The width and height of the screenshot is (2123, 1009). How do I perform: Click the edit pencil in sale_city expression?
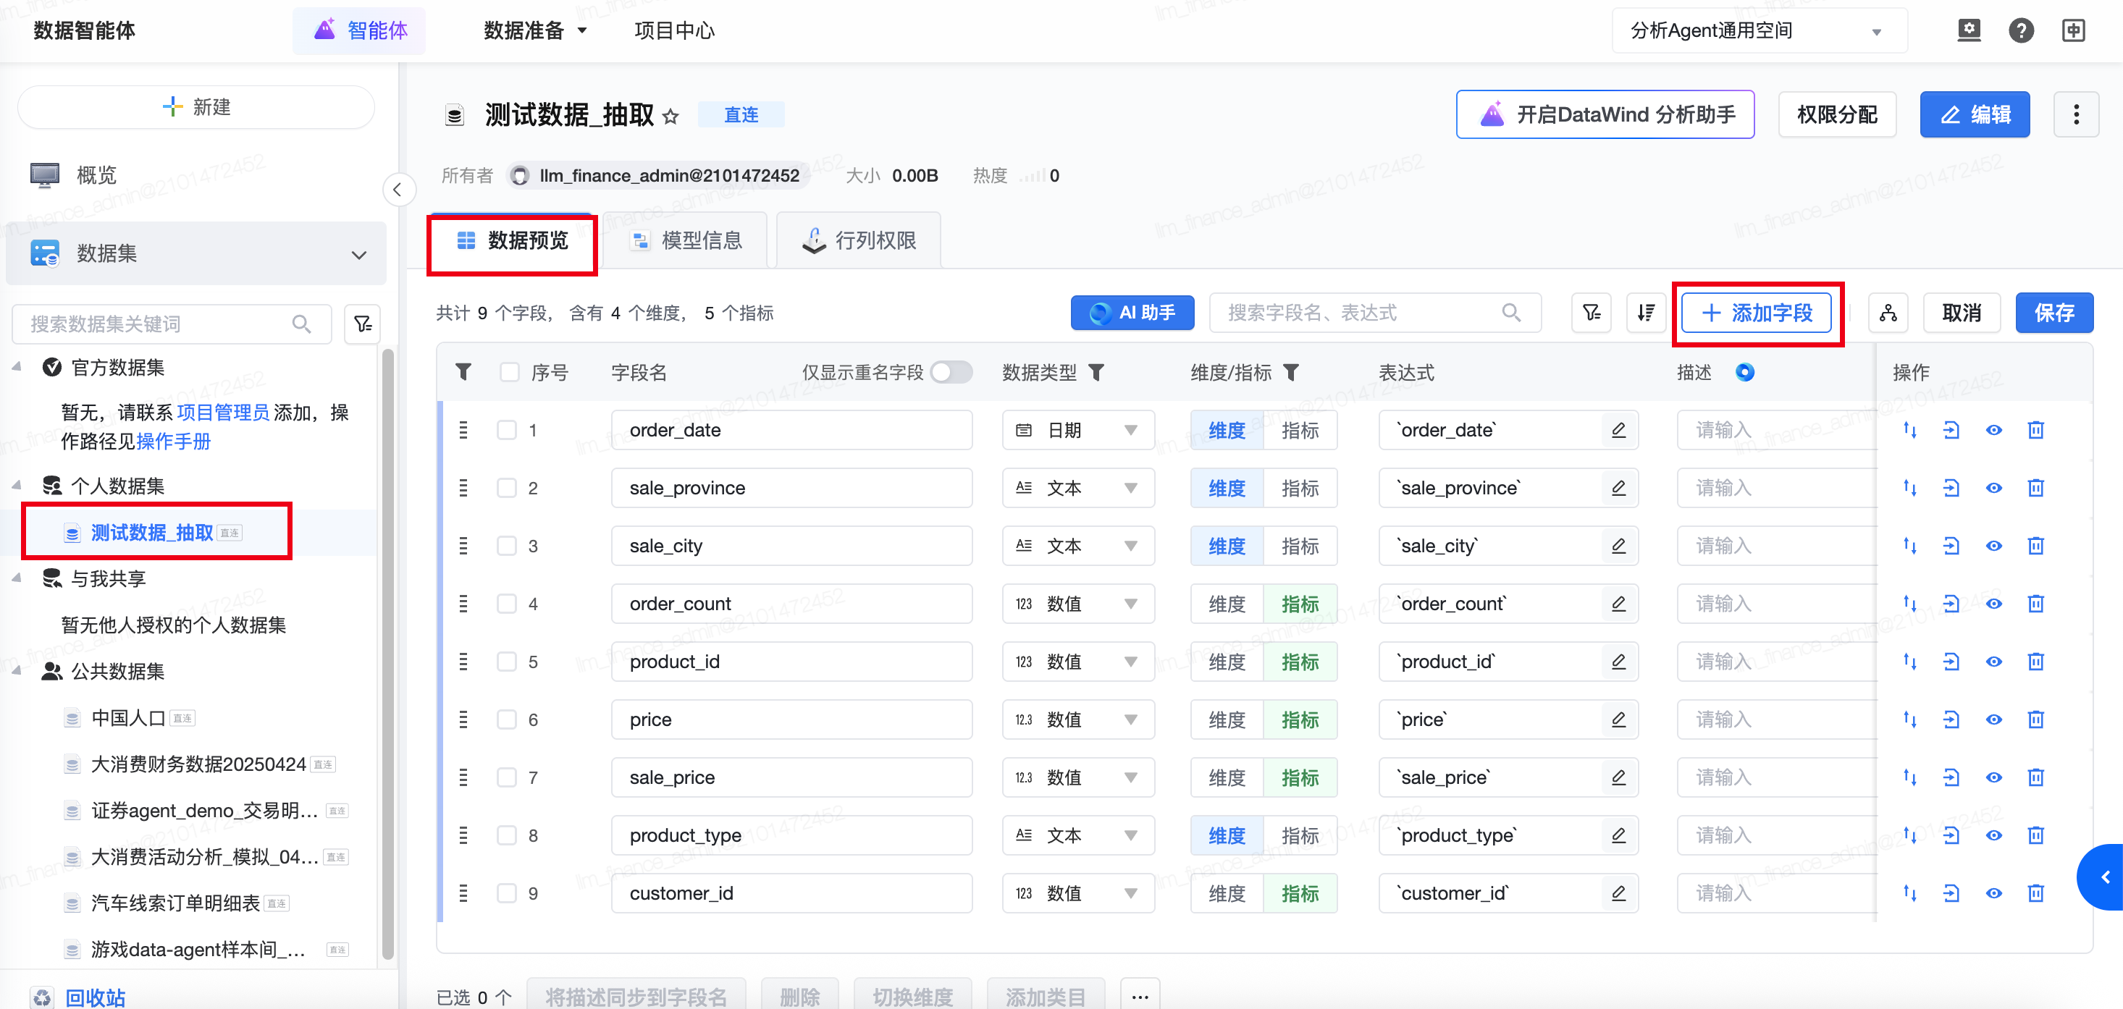click(x=1618, y=545)
